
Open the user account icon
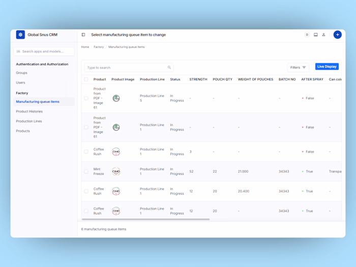coord(324,35)
